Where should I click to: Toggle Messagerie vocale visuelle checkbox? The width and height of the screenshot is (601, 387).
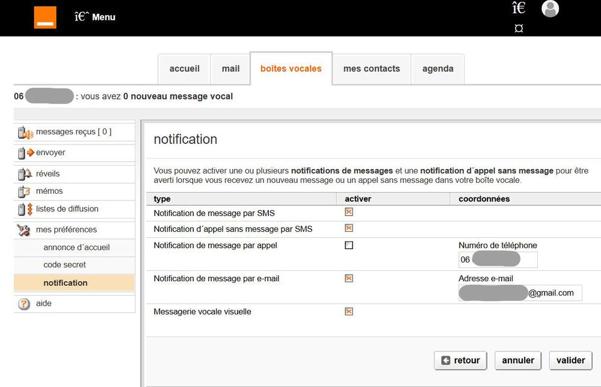pos(349,311)
